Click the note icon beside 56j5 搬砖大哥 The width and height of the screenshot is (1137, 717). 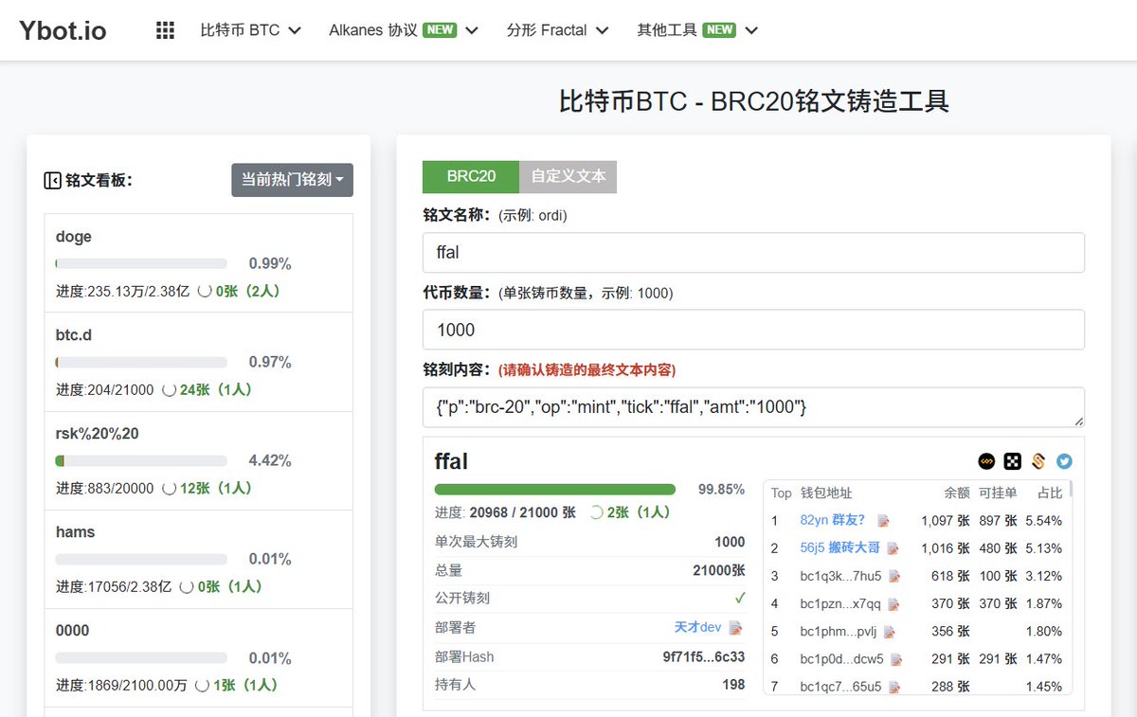(893, 548)
